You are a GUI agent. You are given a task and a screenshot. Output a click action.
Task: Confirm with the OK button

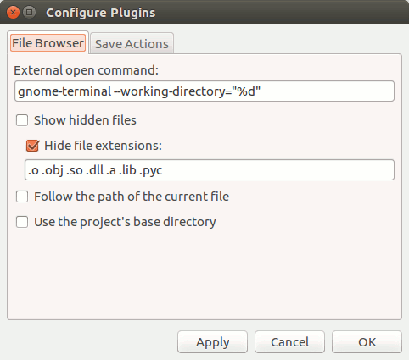coord(367,342)
